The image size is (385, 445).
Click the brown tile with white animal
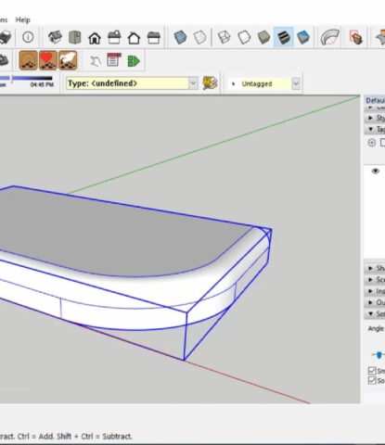[x=68, y=60]
